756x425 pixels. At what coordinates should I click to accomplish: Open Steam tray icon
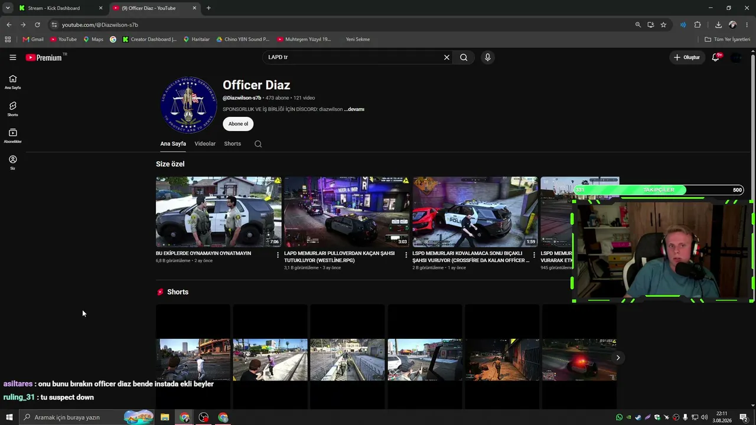(638, 417)
